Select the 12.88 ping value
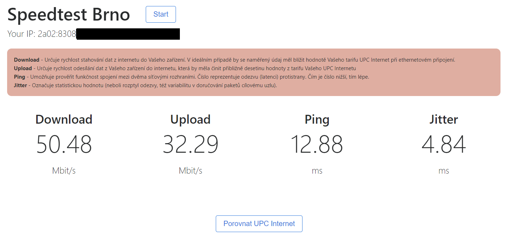The image size is (514, 242). tap(317, 144)
